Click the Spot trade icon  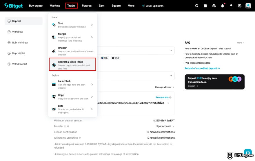tap(54, 25)
